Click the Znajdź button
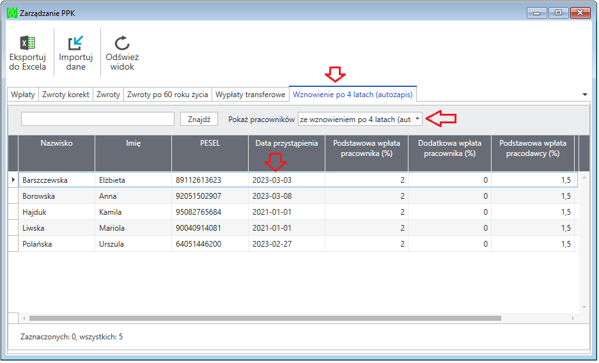 [199, 119]
